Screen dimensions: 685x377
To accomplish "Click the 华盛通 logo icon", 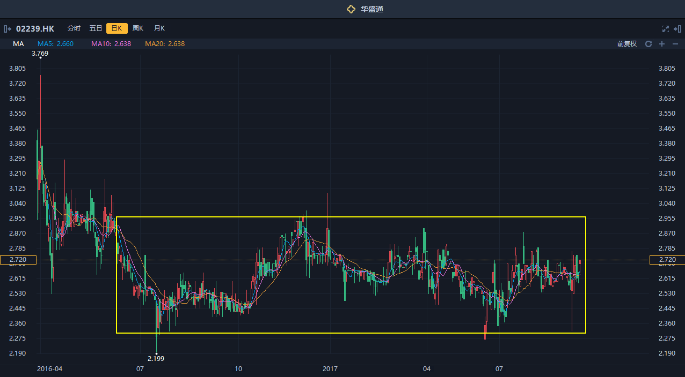I will click(x=351, y=9).
